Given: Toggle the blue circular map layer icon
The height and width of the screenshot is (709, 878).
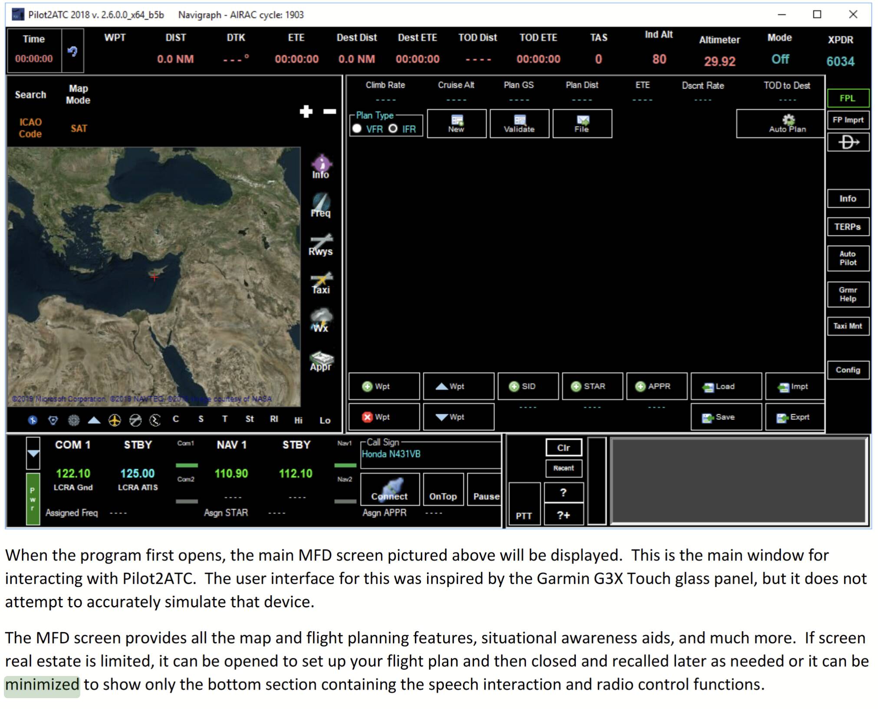Looking at the screenshot, I should tap(33, 420).
